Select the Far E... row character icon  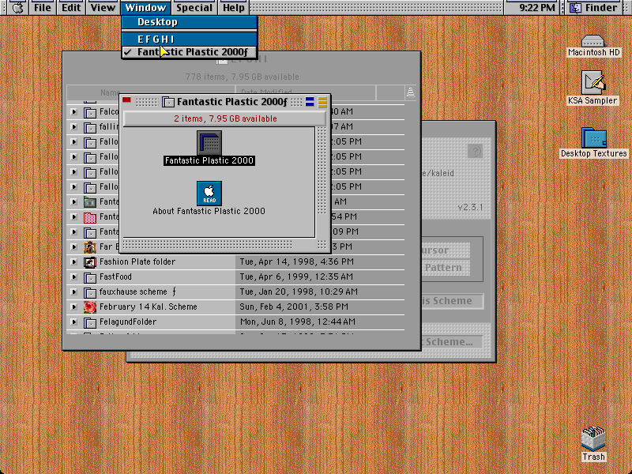(89, 246)
